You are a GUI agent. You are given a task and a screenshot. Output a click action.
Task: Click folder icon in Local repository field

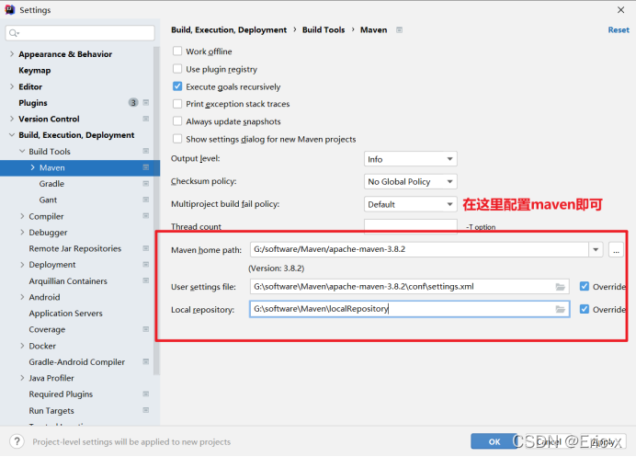point(560,309)
